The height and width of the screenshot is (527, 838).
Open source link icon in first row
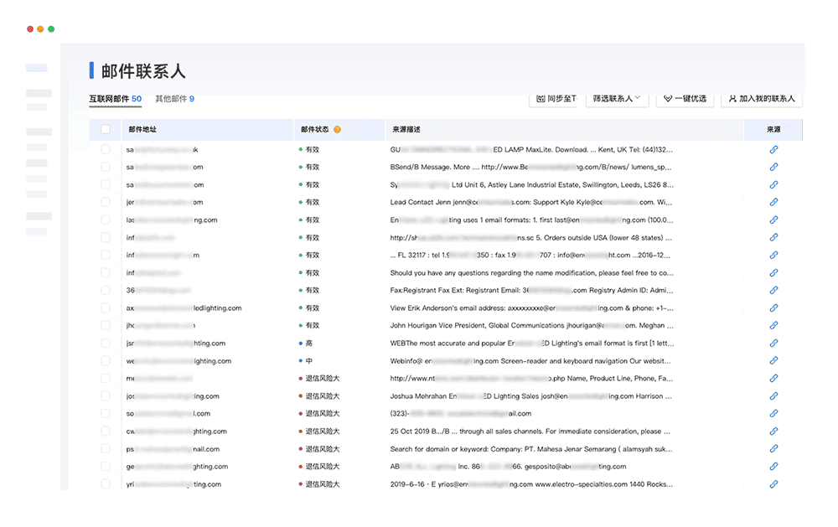773,149
